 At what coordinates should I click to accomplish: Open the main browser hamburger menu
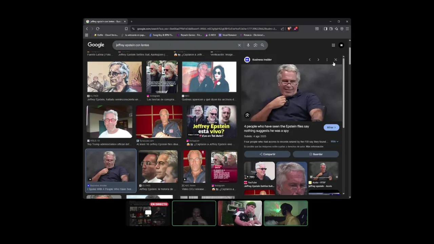click(x=347, y=29)
